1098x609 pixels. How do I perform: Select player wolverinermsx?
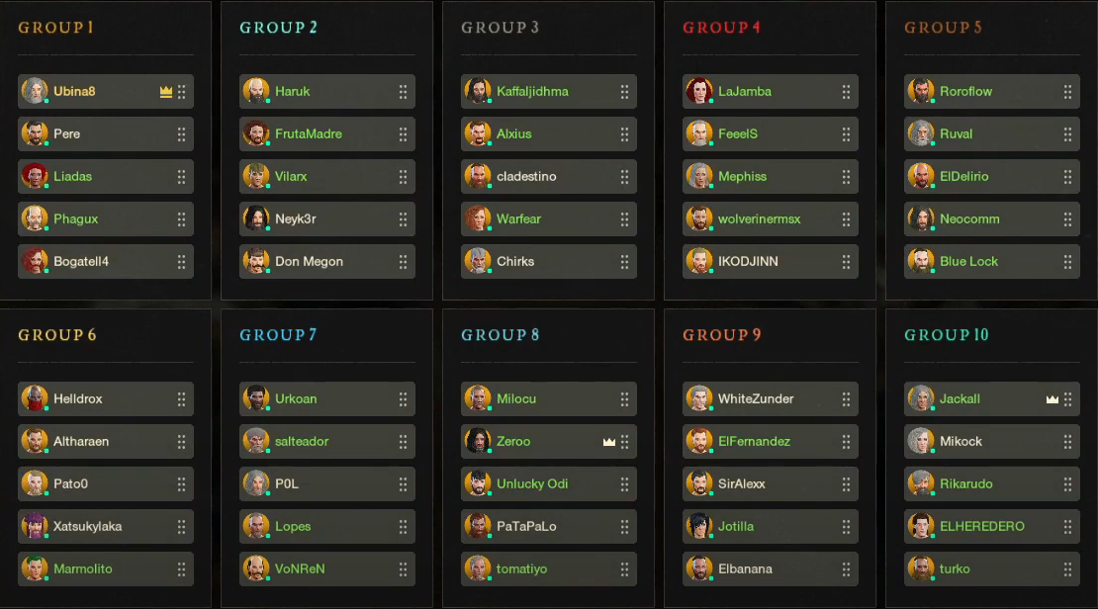click(759, 219)
